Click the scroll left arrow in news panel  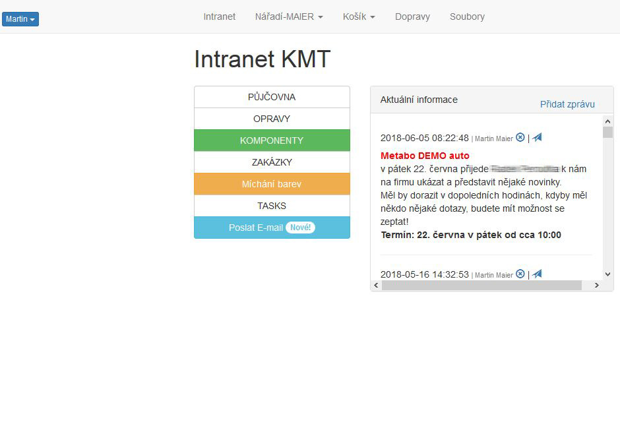click(376, 286)
